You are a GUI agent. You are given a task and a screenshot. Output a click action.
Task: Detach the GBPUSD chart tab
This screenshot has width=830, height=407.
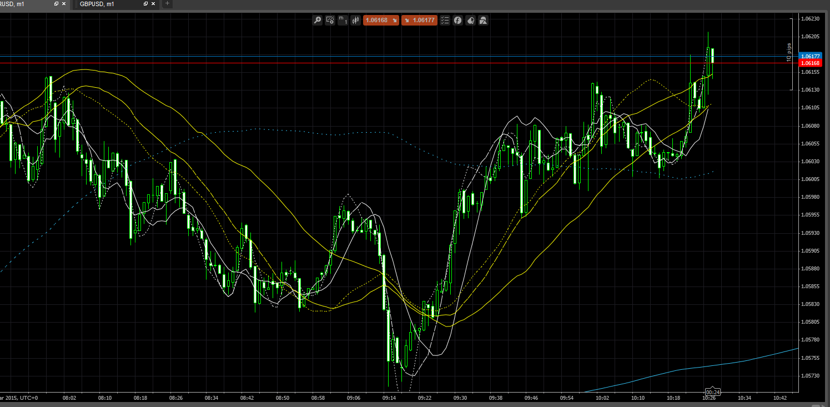coord(145,4)
